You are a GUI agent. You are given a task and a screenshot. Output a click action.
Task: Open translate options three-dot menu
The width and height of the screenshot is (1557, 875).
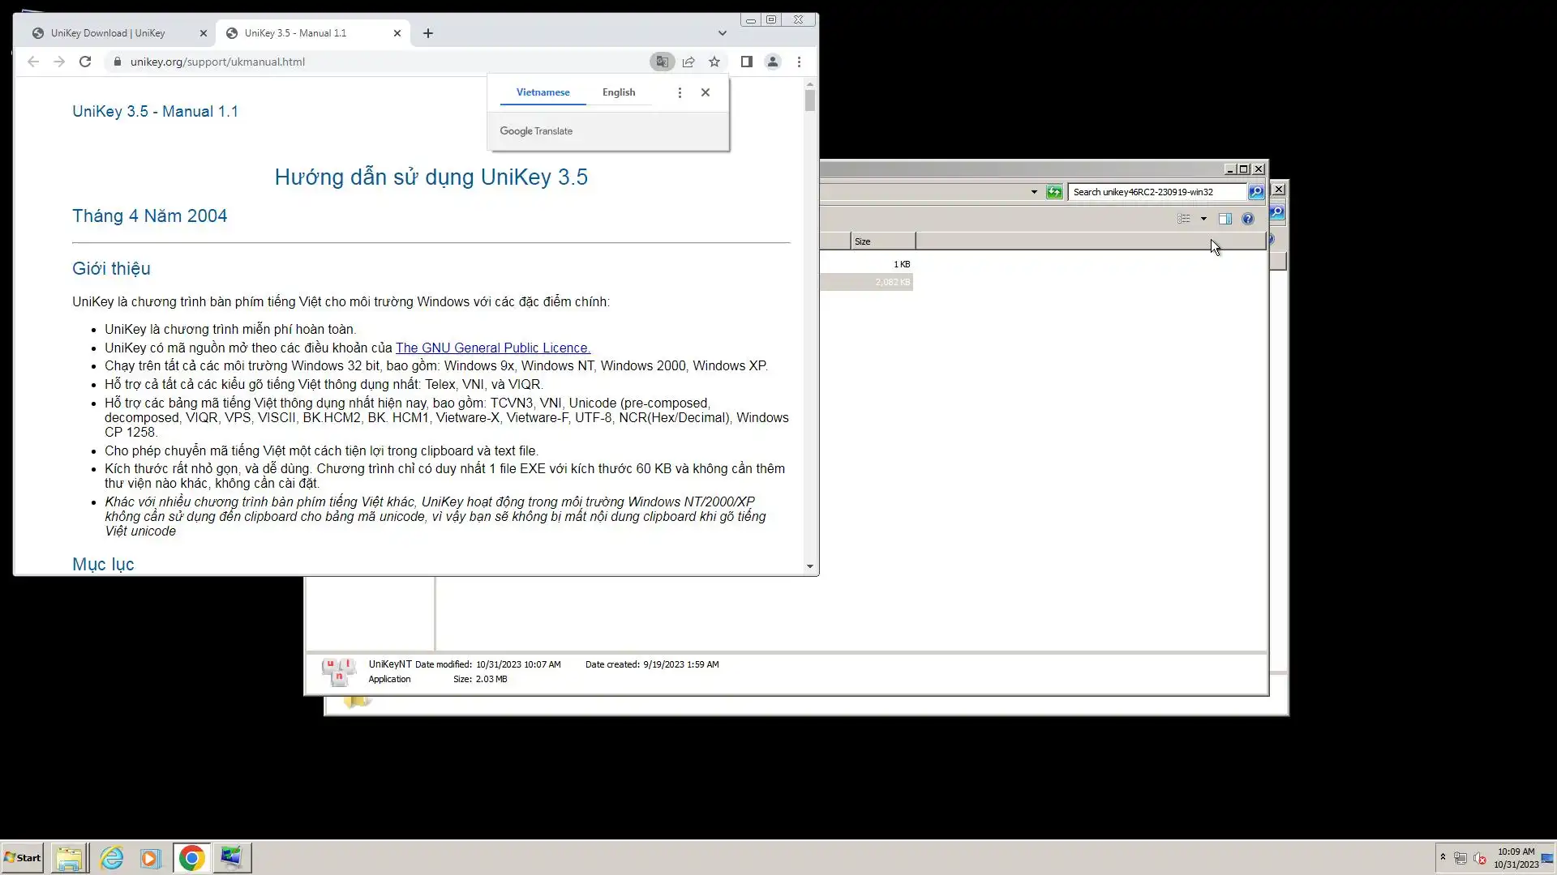click(x=680, y=92)
